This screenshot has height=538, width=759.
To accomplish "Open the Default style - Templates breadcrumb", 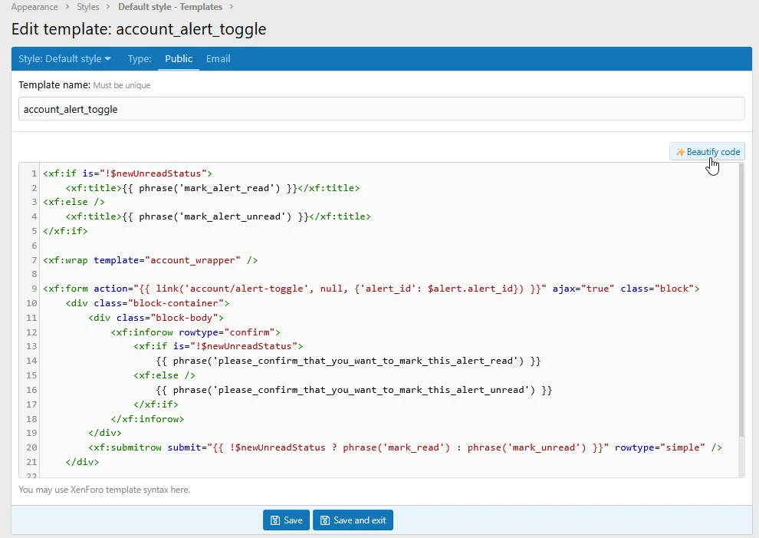I will (x=170, y=7).
